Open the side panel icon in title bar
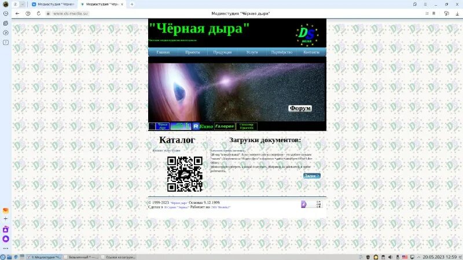Image resolution: width=463 pixels, height=260 pixels. tap(415, 5)
